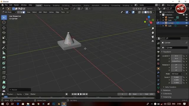The width and height of the screenshot is (189, 106).
Task: Enable vertex select mode
Action: [19, 12]
